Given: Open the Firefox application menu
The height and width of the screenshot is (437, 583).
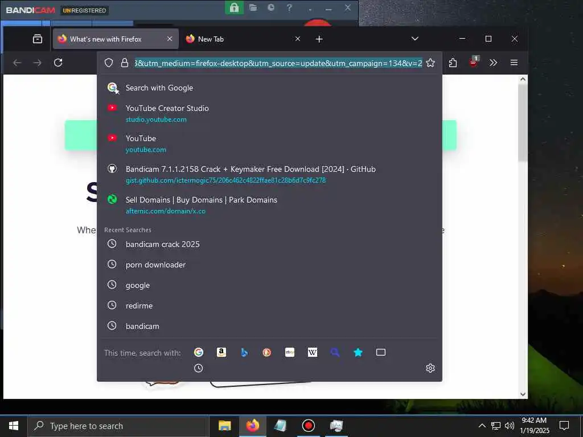Looking at the screenshot, I should coord(514,63).
